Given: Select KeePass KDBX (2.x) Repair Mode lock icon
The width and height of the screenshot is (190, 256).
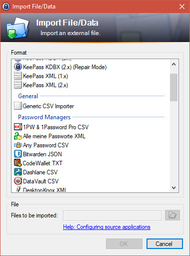Looking at the screenshot, I should coord(18,67).
